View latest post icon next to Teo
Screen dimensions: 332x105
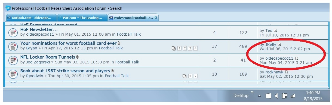point(275,31)
